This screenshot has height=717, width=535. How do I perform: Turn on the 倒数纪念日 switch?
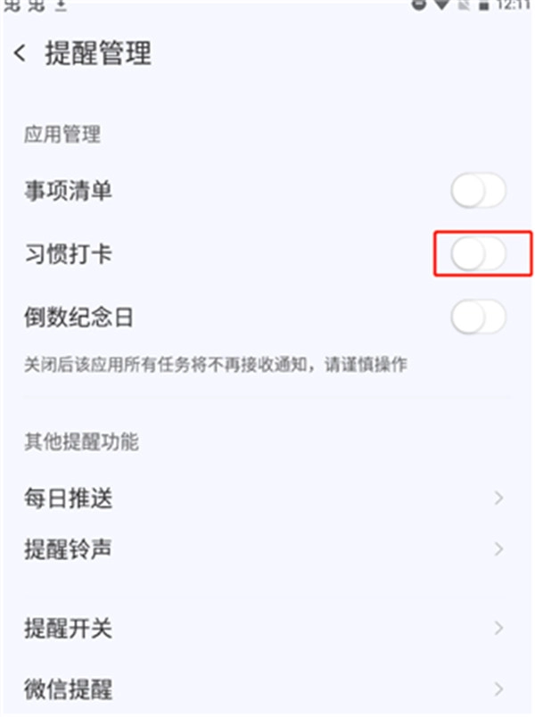pos(478,317)
